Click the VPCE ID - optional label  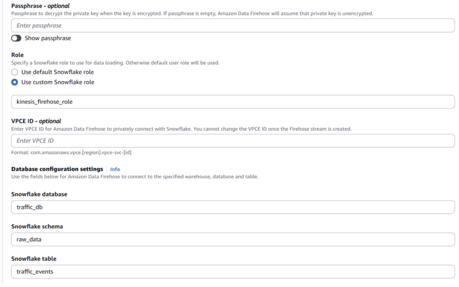(x=36, y=121)
